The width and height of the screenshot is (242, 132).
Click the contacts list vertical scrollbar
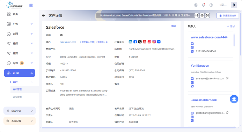pos(234,40)
